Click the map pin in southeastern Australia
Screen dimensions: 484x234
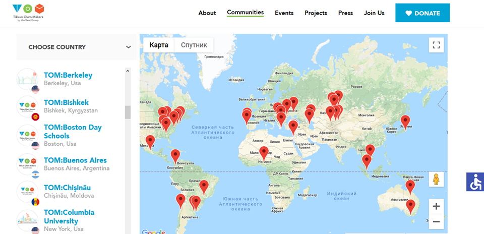tap(410, 207)
